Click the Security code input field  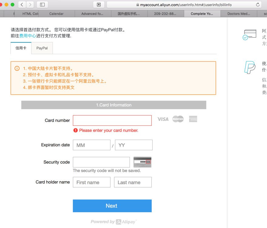pyautogui.click(x=101, y=162)
